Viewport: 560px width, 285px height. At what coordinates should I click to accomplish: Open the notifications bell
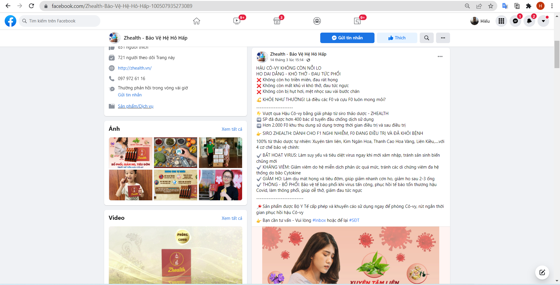529,21
